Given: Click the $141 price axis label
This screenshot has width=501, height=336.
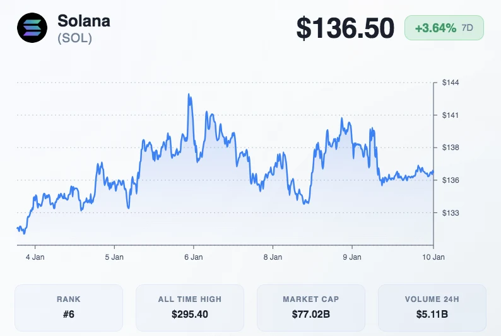Looking at the screenshot, I should point(450,115).
